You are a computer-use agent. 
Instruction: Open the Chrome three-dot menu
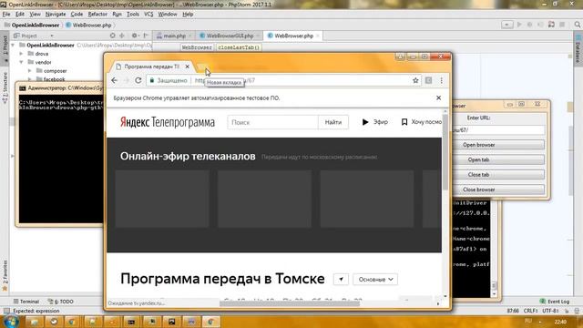click(441, 80)
